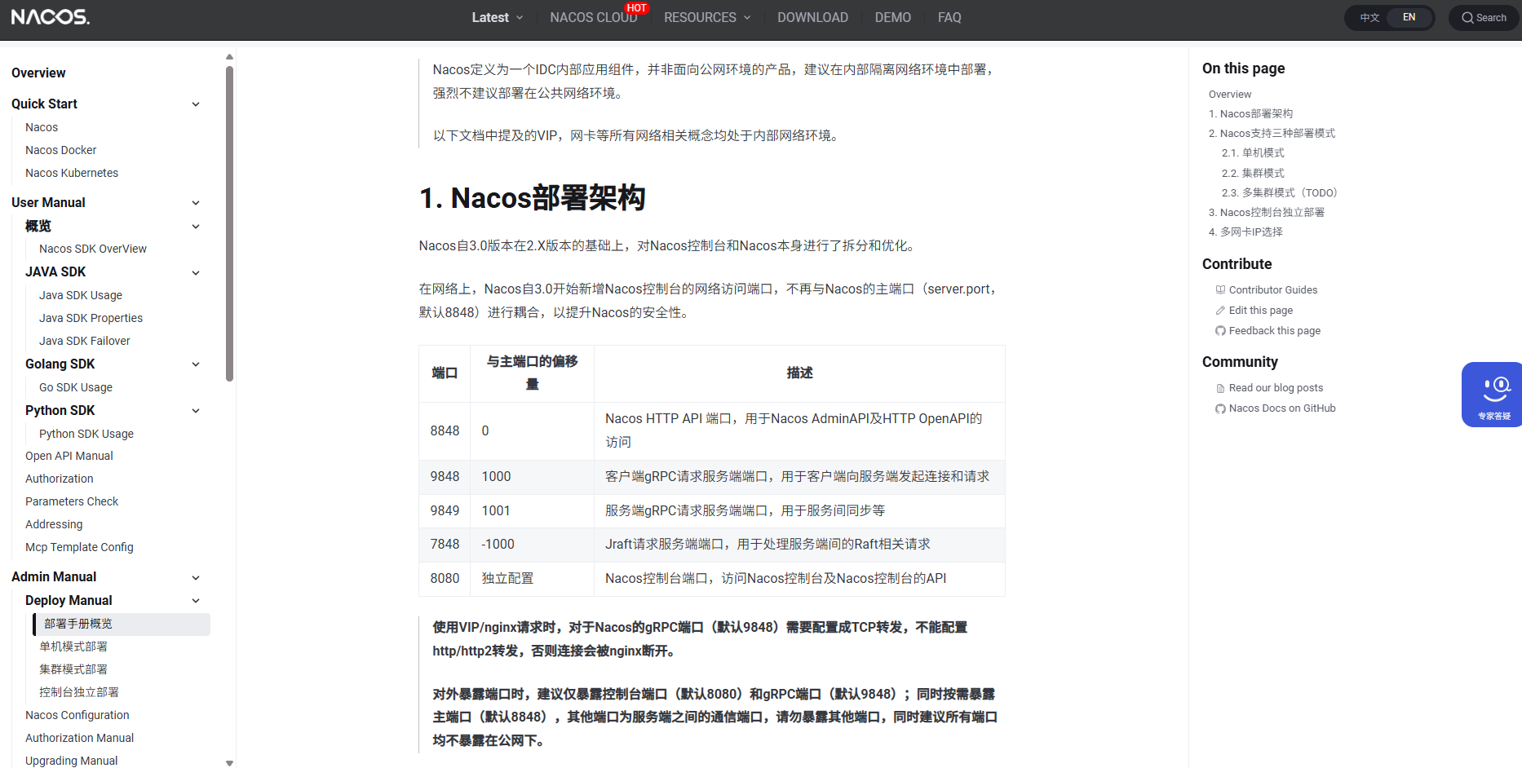Open Nacos SDK OverView page
This screenshot has width=1522, height=768.
click(93, 249)
